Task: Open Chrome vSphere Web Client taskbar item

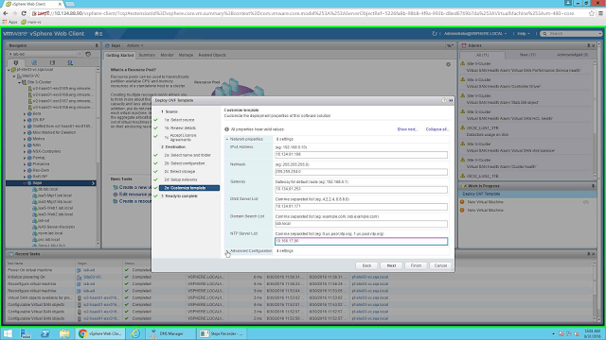Action: (100, 333)
